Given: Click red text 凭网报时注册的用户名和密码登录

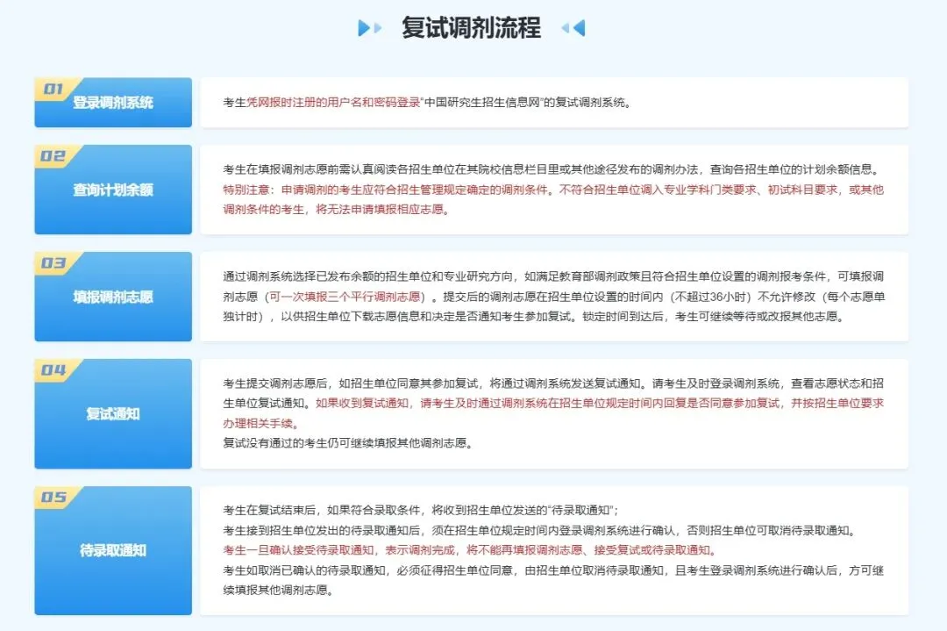Looking at the screenshot, I should (x=333, y=103).
